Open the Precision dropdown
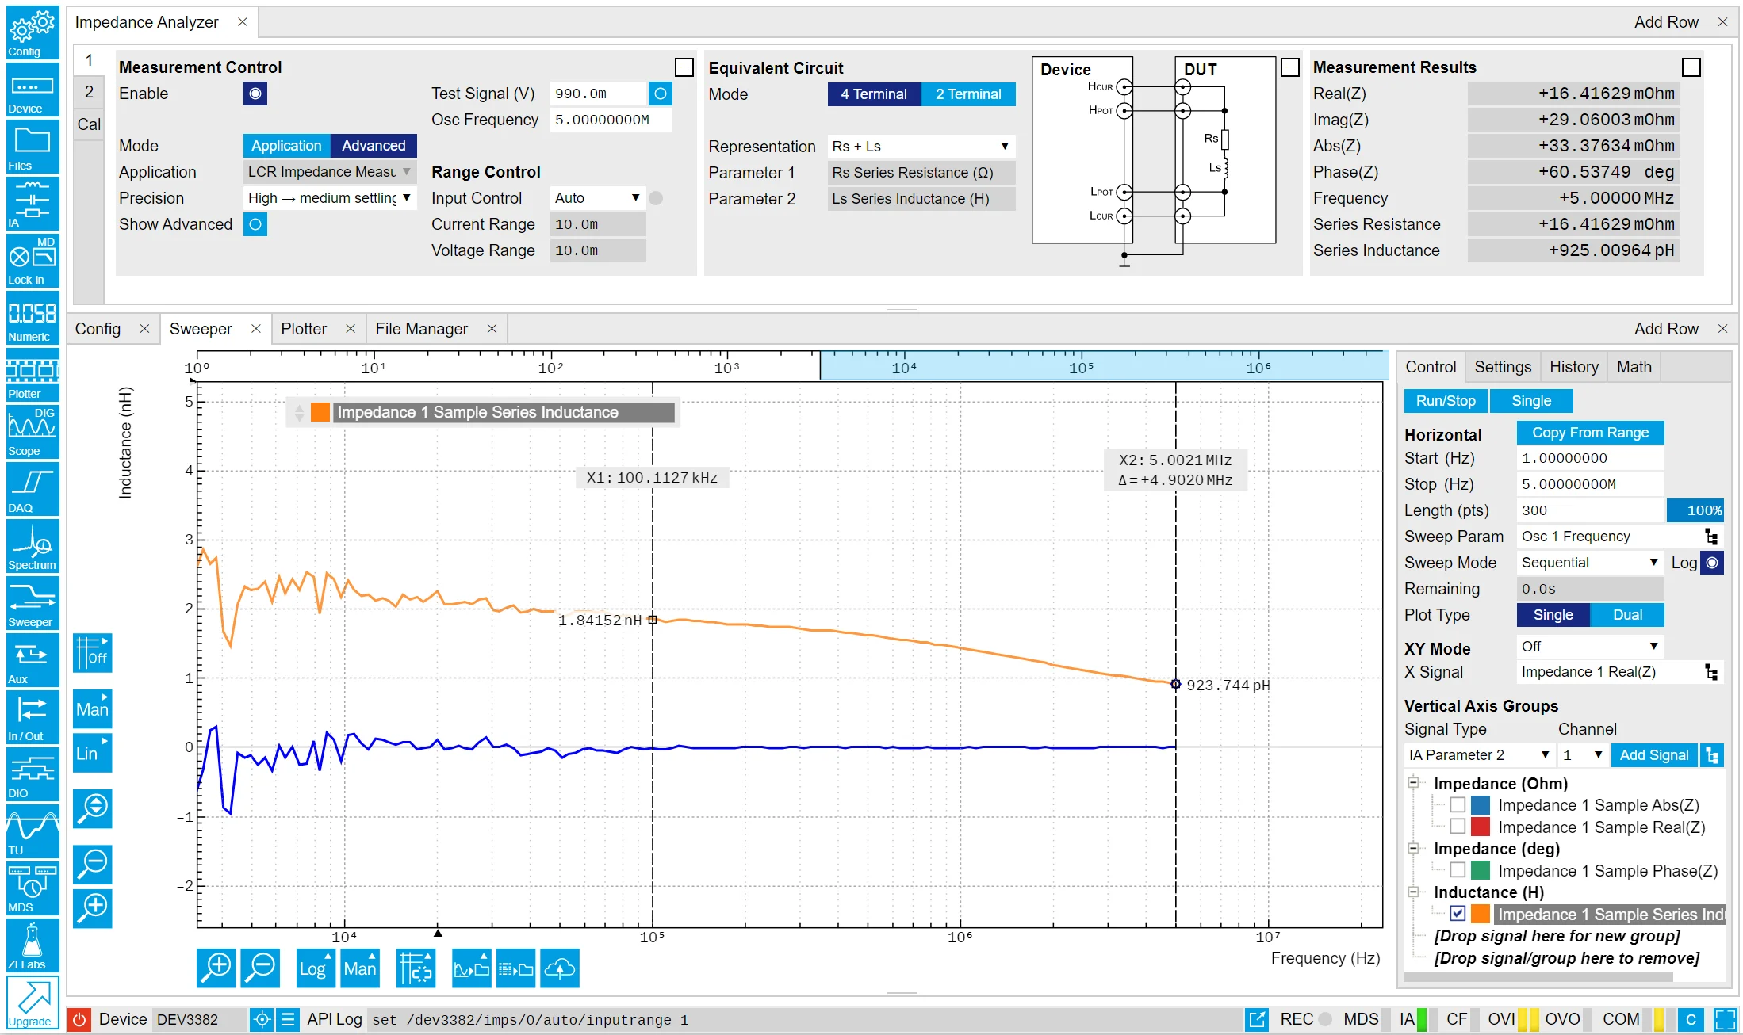 [x=329, y=198]
